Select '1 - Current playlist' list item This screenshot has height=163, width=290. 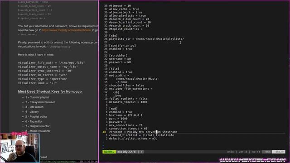click(37, 97)
